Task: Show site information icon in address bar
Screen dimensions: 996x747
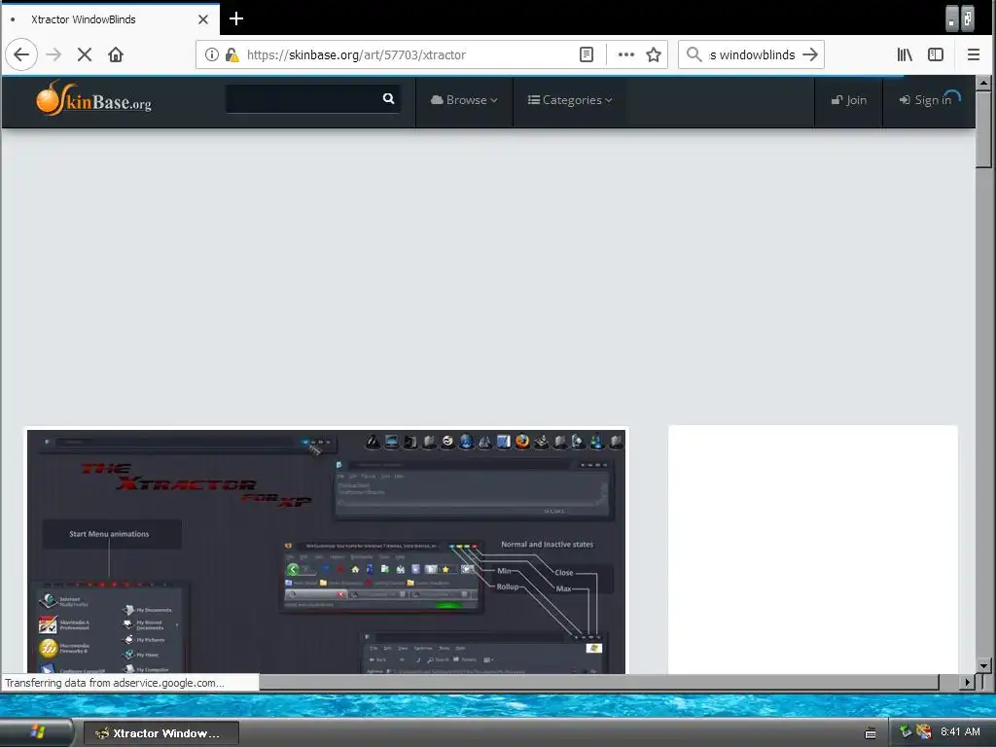Action: pos(211,54)
